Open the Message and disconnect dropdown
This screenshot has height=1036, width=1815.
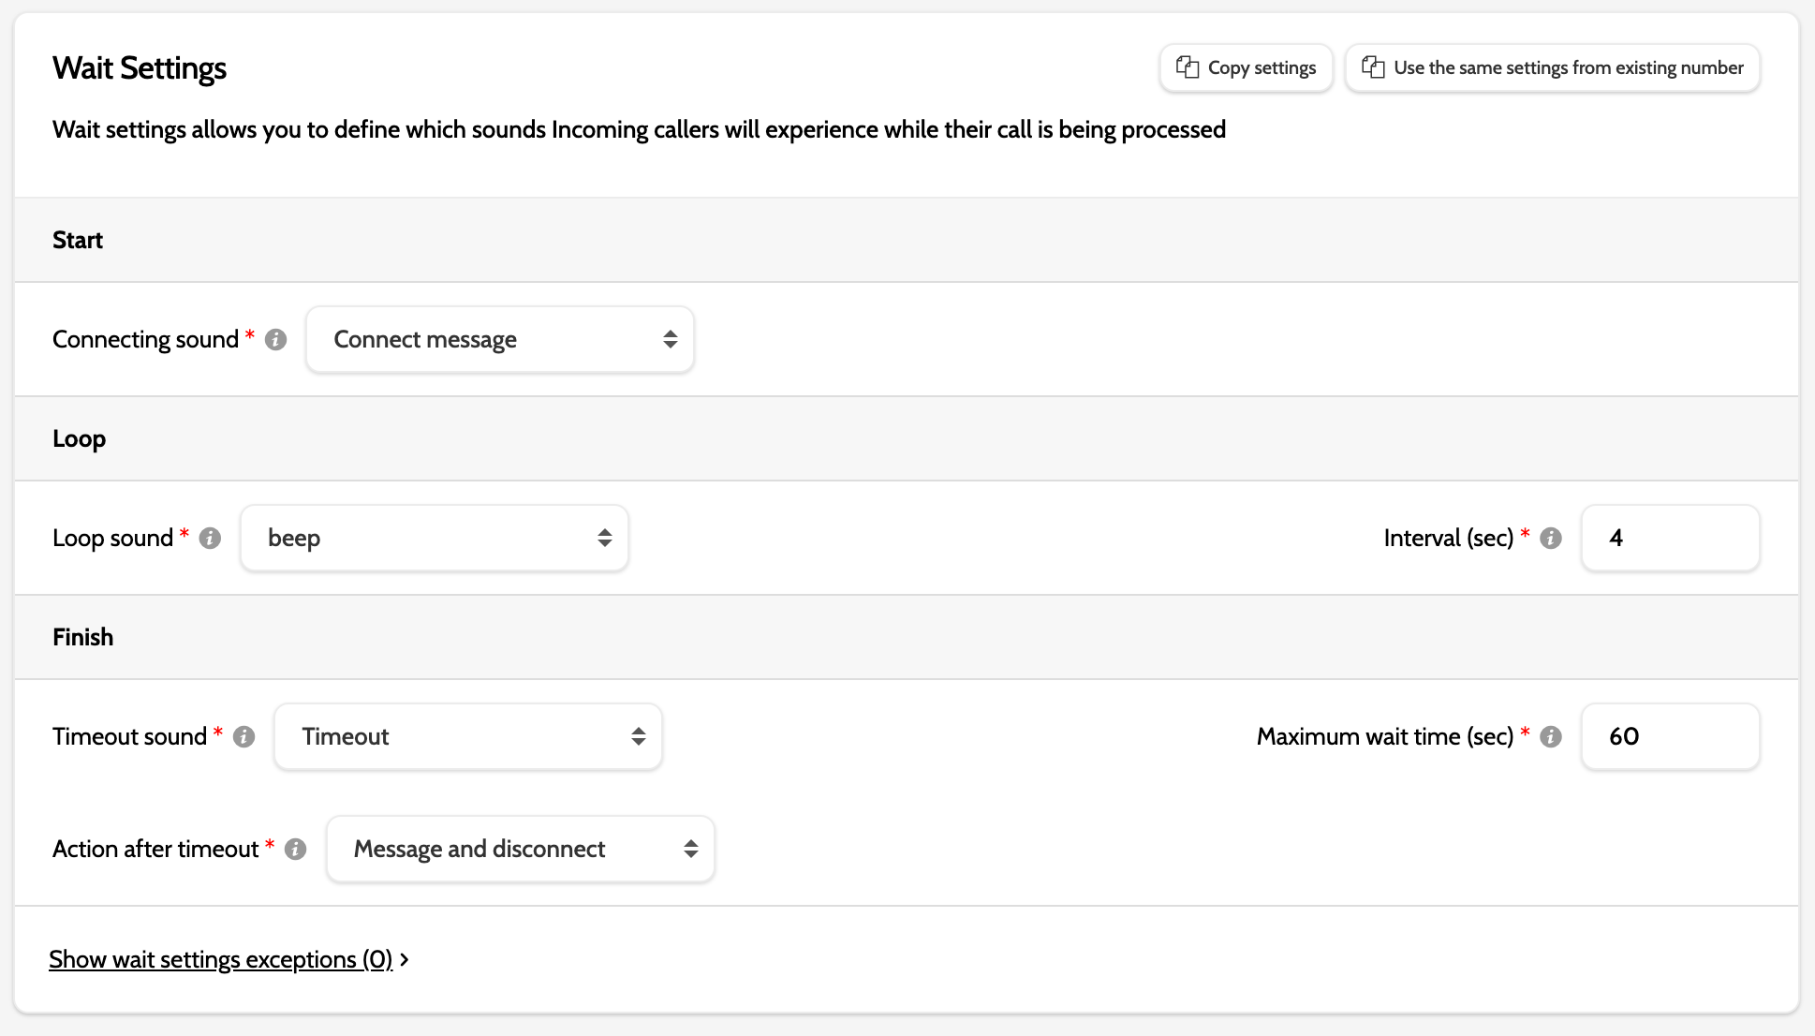(x=521, y=850)
